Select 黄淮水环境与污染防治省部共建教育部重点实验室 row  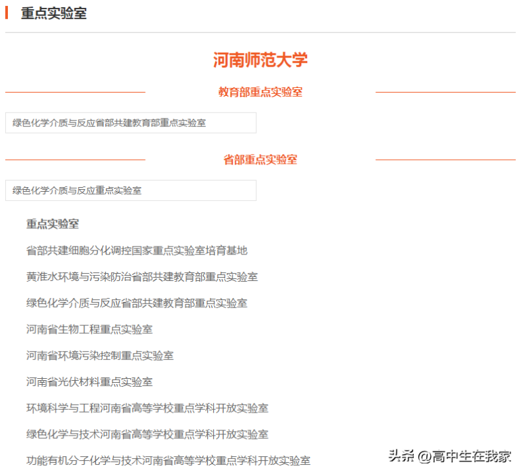tap(142, 277)
